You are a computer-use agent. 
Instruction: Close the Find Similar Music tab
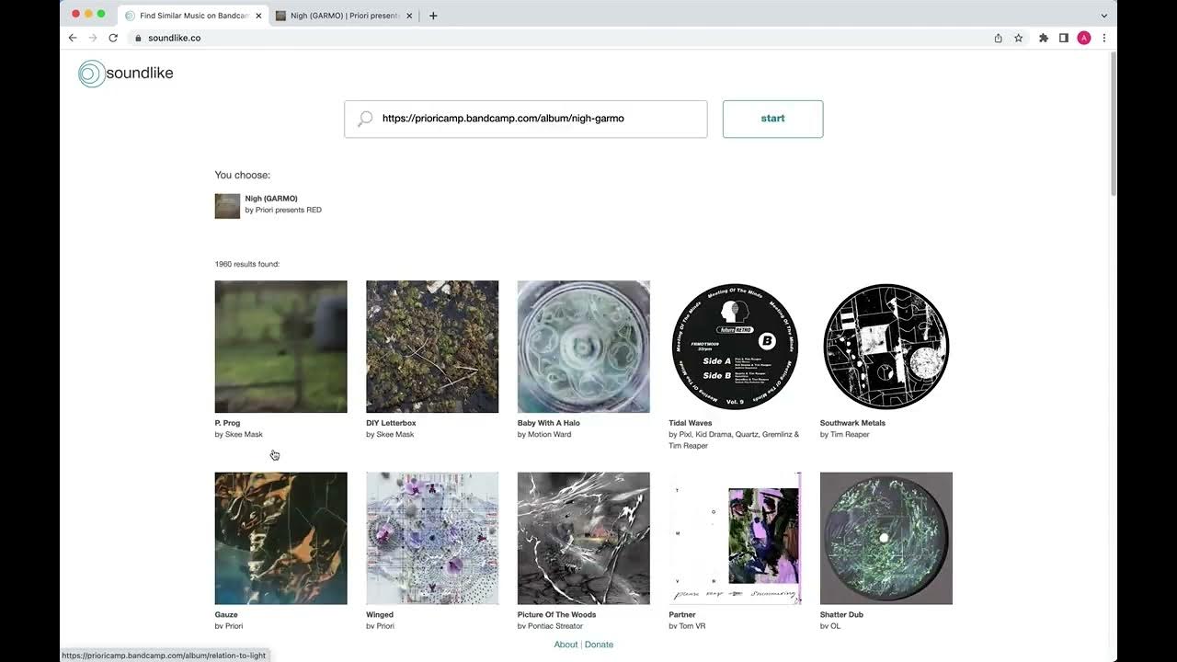[x=258, y=16]
